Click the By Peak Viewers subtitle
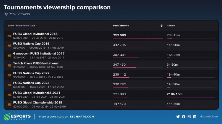The image size is (222, 124). click(17, 14)
